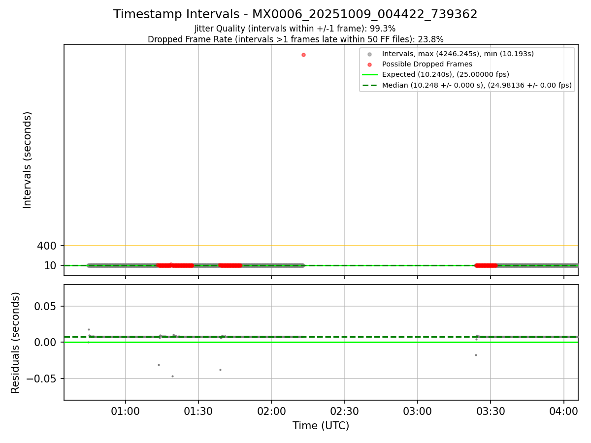The width and height of the screenshot is (591, 443).
Task: Click the Residuals (seconds) y-axis label
Action: click(16, 343)
